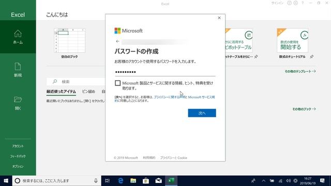Follow その他のテンプレート link

300,71
